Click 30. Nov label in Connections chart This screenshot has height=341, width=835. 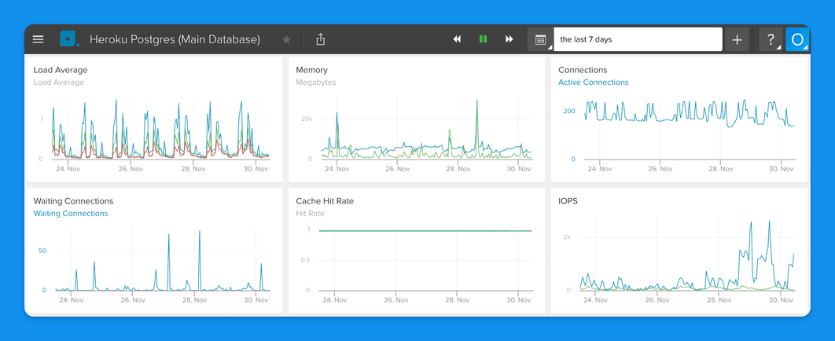pos(782,169)
